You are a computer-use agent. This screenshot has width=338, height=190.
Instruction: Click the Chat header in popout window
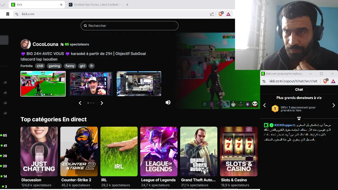(x=299, y=89)
